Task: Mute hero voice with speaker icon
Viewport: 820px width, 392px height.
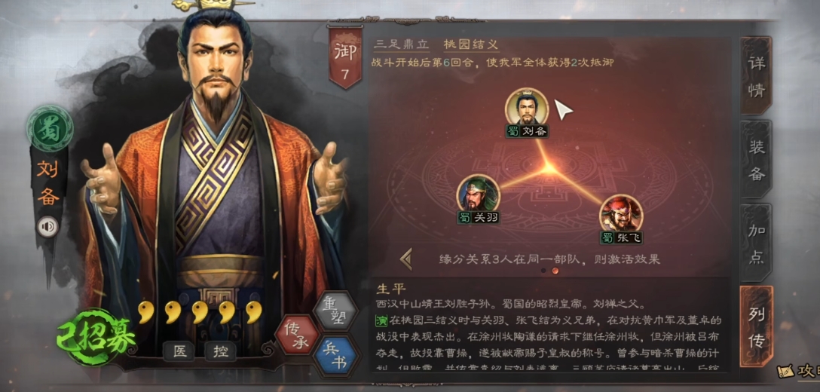Action: [x=48, y=227]
